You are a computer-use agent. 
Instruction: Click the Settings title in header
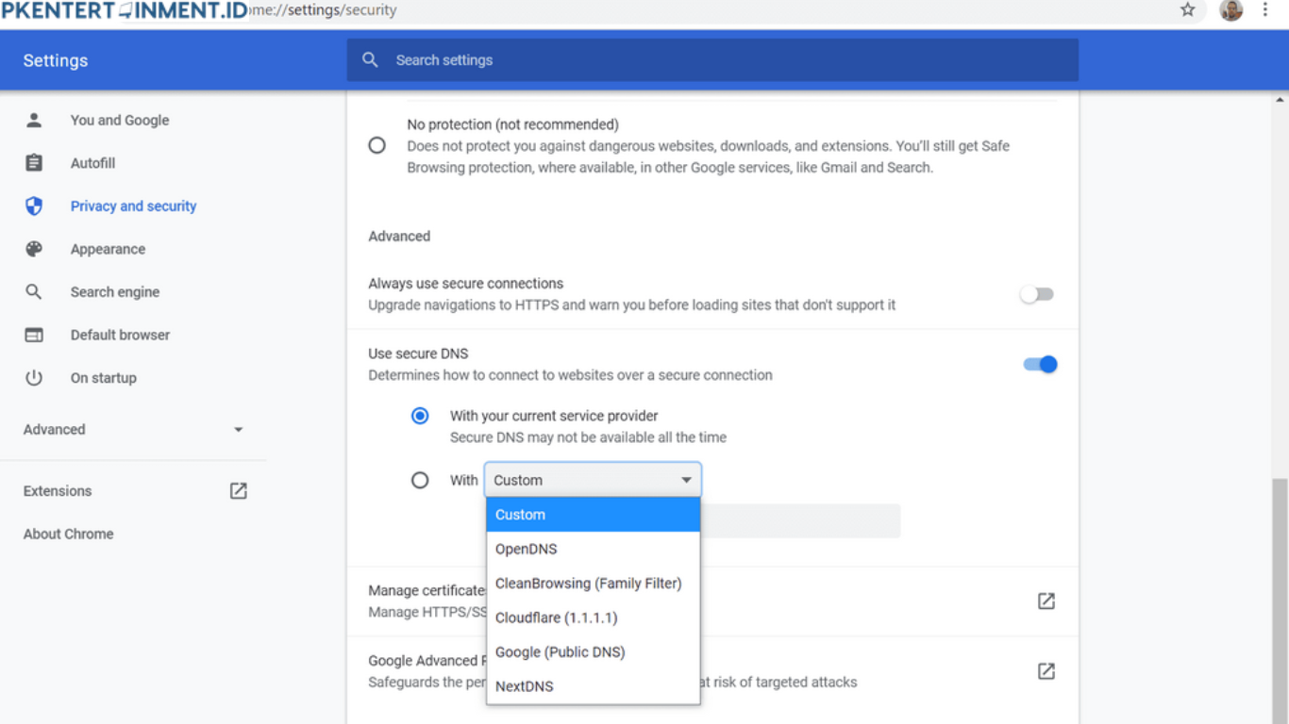pyautogui.click(x=56, y=60)
